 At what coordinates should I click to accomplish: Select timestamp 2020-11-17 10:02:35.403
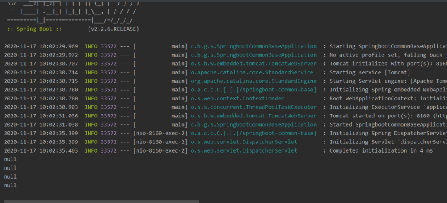click(x=41, y=150)
